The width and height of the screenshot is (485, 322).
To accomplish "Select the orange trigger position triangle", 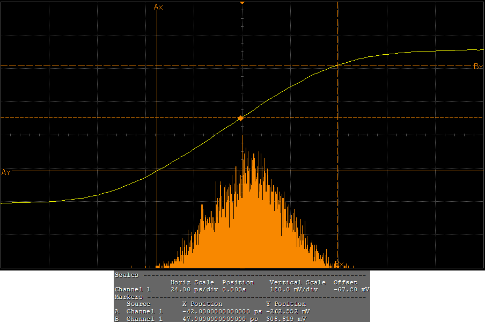I will (x=242, y=3).
